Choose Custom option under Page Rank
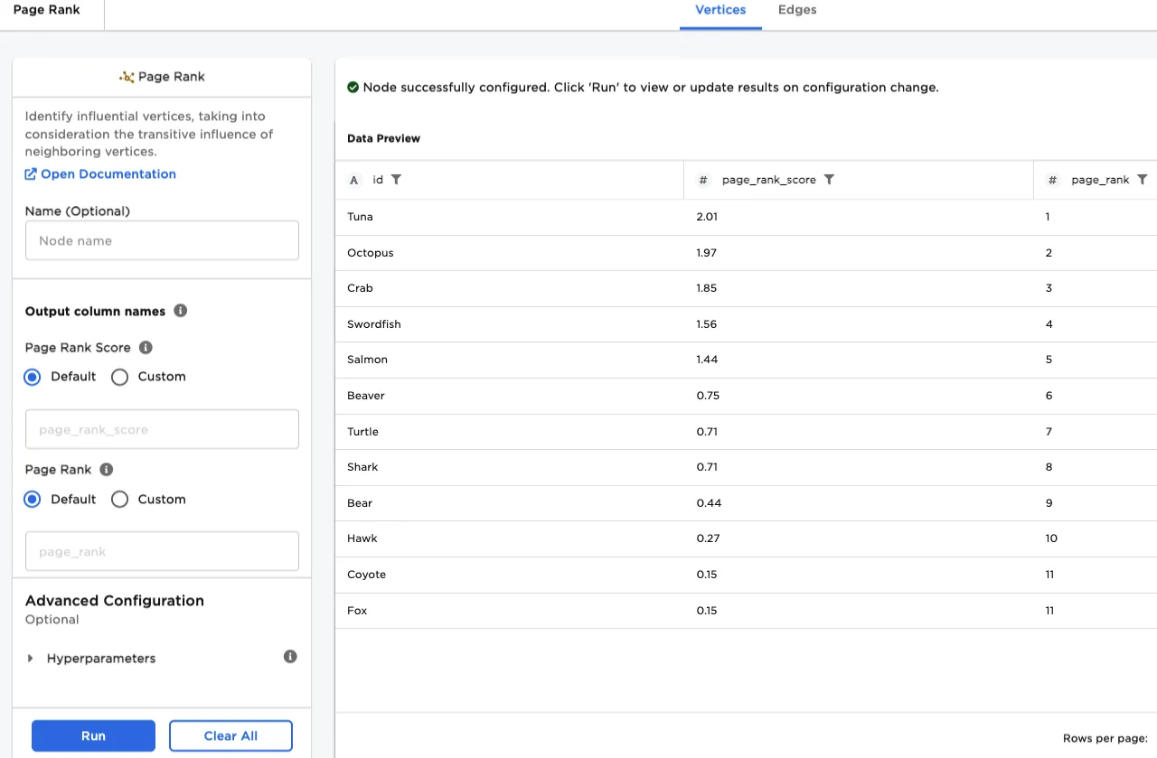This screenshot has width=1157, height=758. [120, 500]
